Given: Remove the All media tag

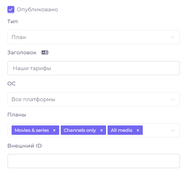Looking at the screenshot, I should pos(138,130).
